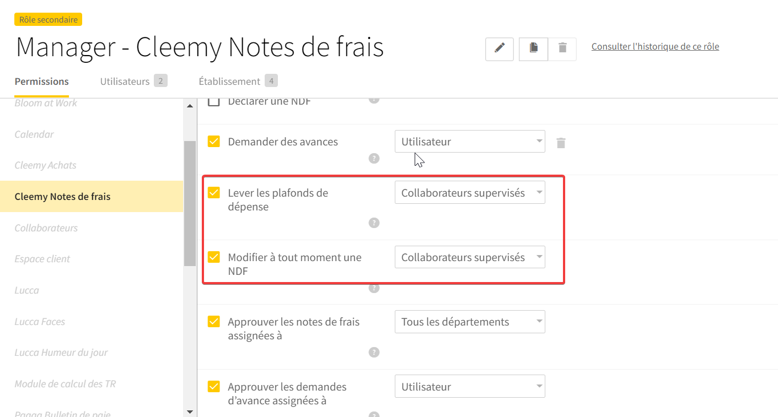
Task: Select Cleemy Achats in the sidebar
Action: point(46,165)
